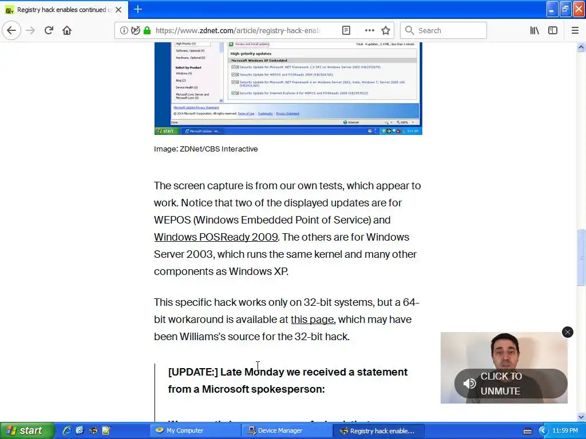Image resolution: width=586 pixels, height=439 pixels.
Task: Show site information icon in address bar
Action: pos(124,30)
